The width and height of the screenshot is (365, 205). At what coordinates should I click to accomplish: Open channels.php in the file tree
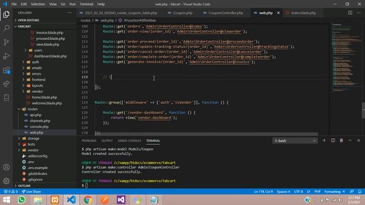(x=40, y=121)
